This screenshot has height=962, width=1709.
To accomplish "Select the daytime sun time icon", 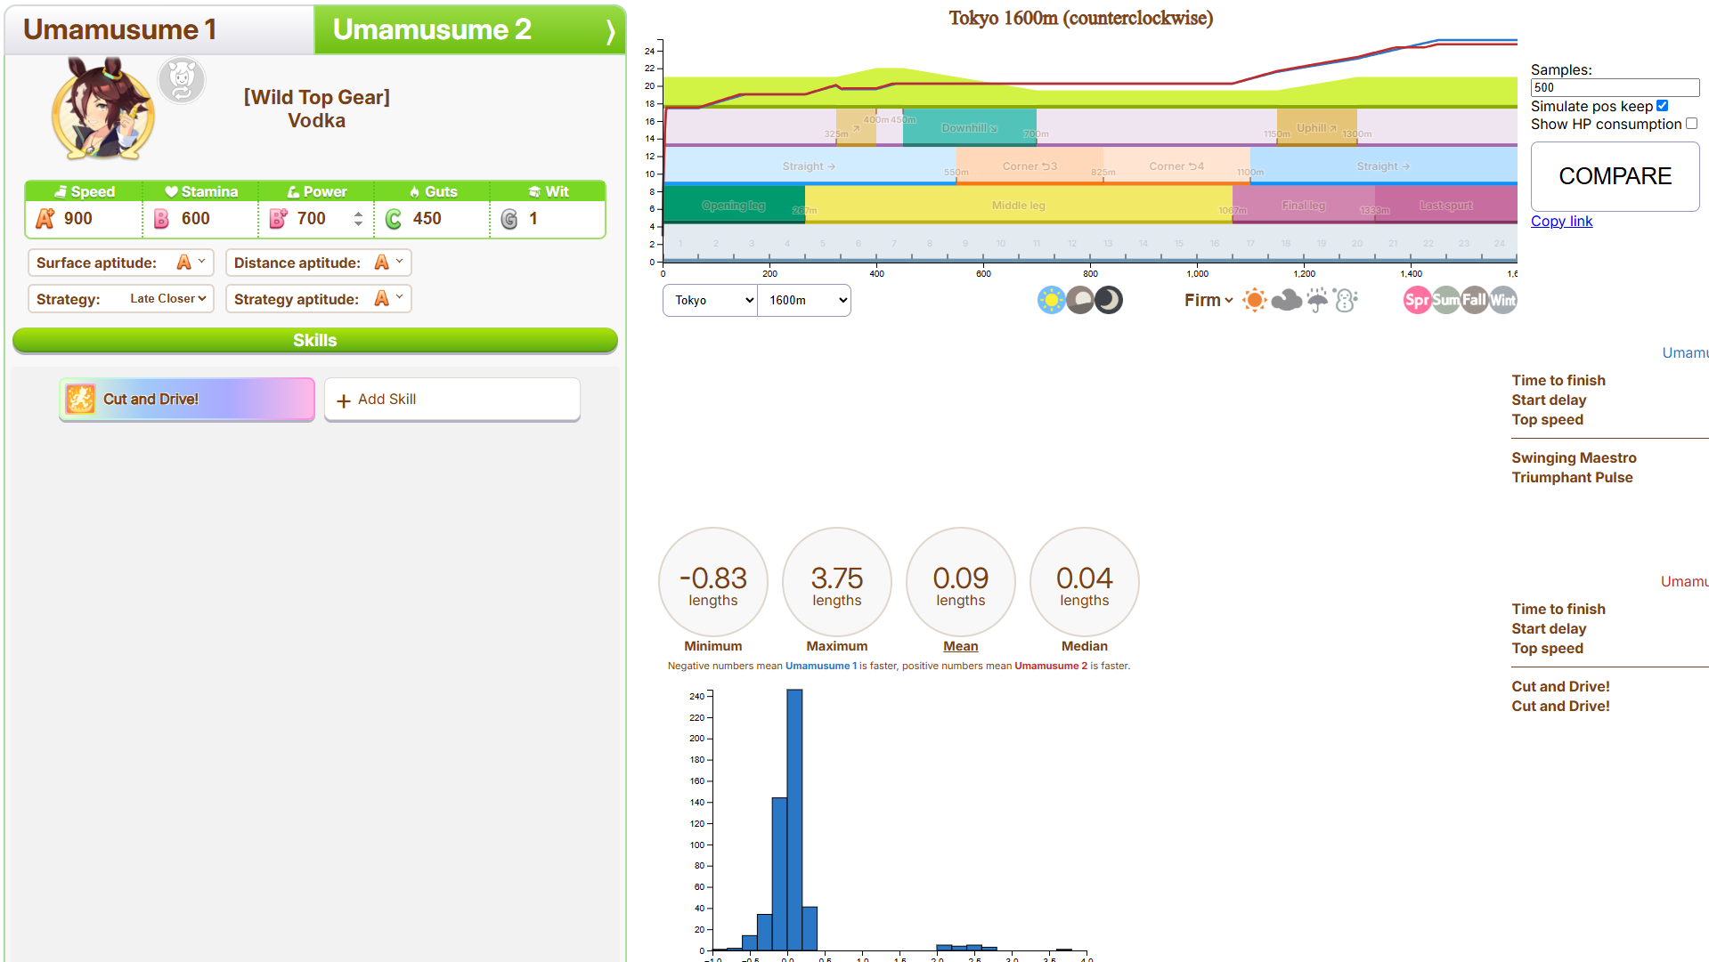I will [1051, 300].
